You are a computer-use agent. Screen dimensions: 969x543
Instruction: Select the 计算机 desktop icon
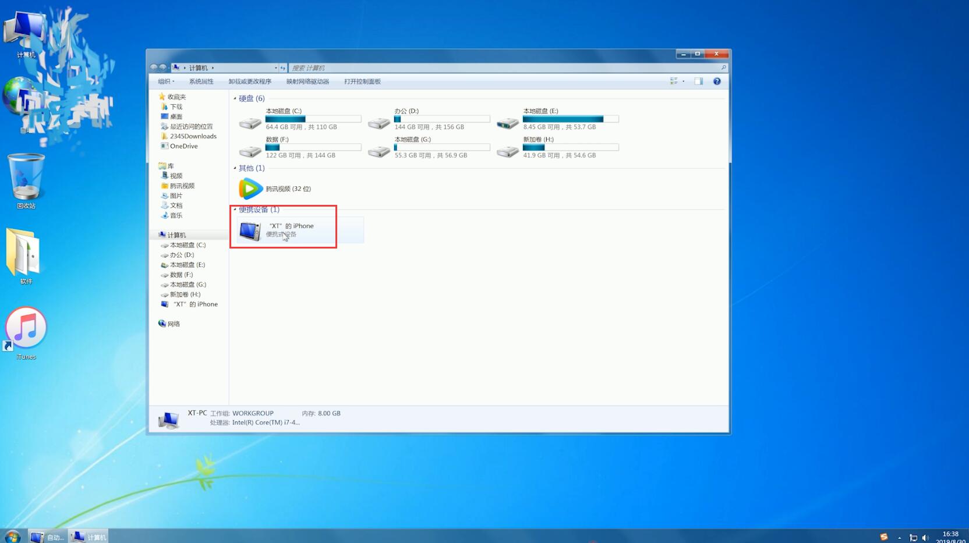click(26, 34)
